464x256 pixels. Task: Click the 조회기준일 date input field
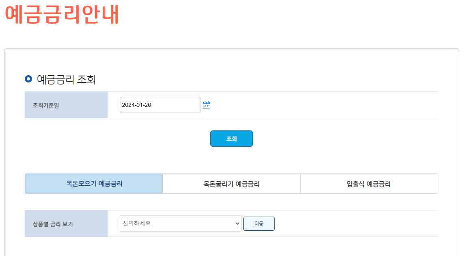pos(160,104)
